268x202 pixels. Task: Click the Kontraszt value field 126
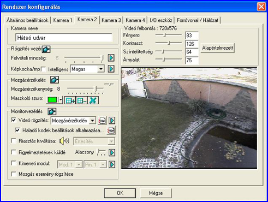pyautogui.click(x=192, y=44)
